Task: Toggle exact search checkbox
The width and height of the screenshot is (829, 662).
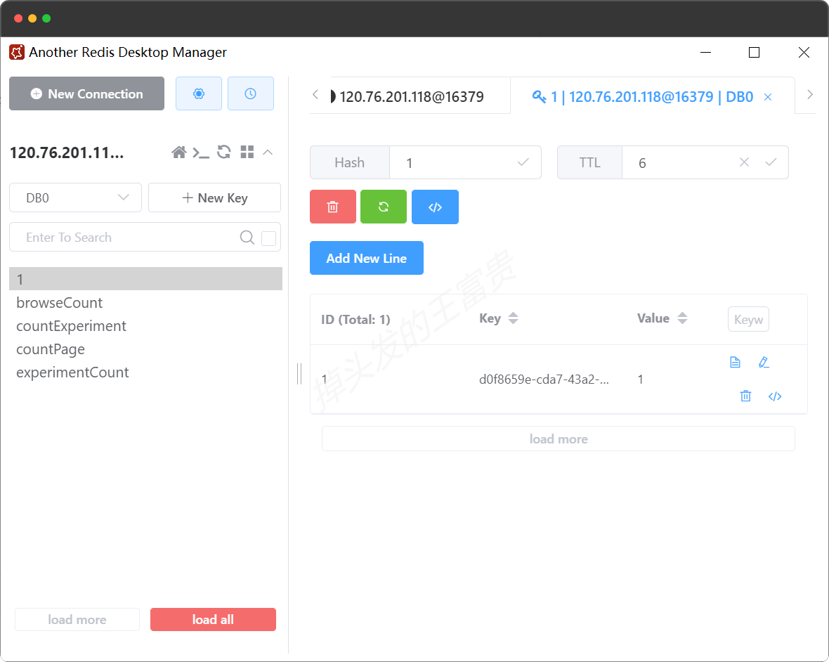Action: pos(268,238)
